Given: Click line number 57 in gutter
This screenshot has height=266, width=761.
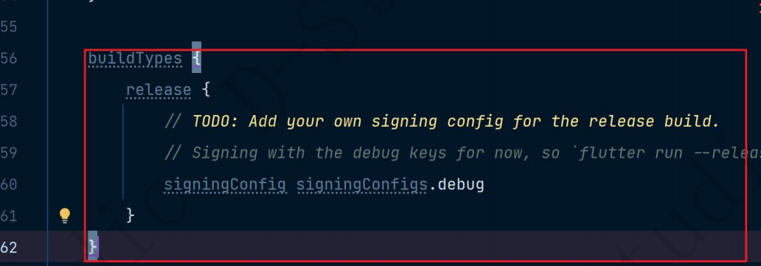Looking at the screenshot, I should [9, 91].
